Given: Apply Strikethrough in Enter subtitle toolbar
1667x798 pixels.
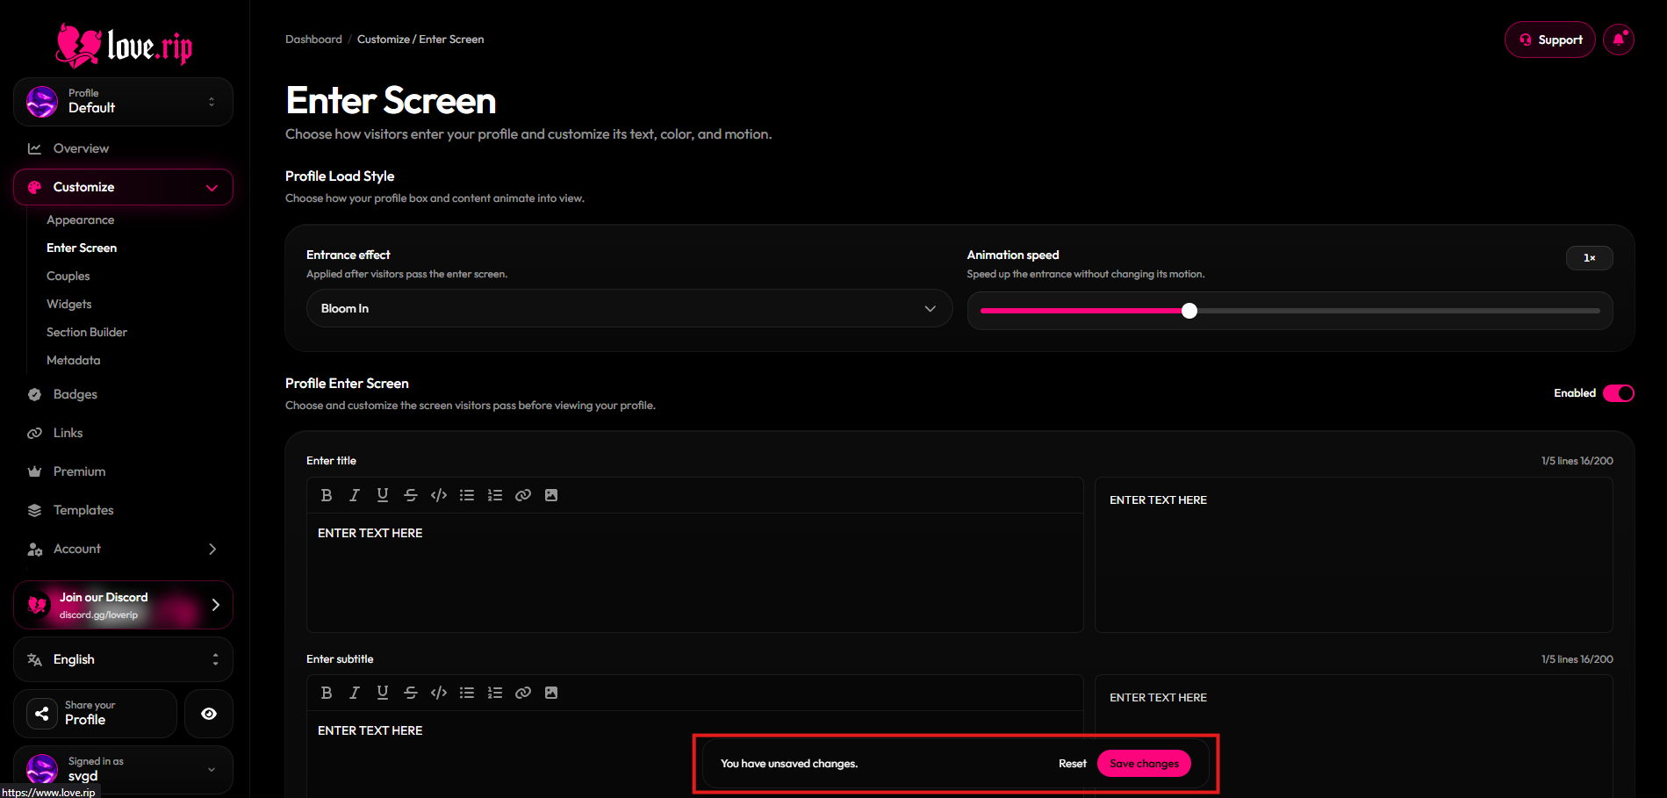Looking at the screenshot, I should tap(411, 693).
